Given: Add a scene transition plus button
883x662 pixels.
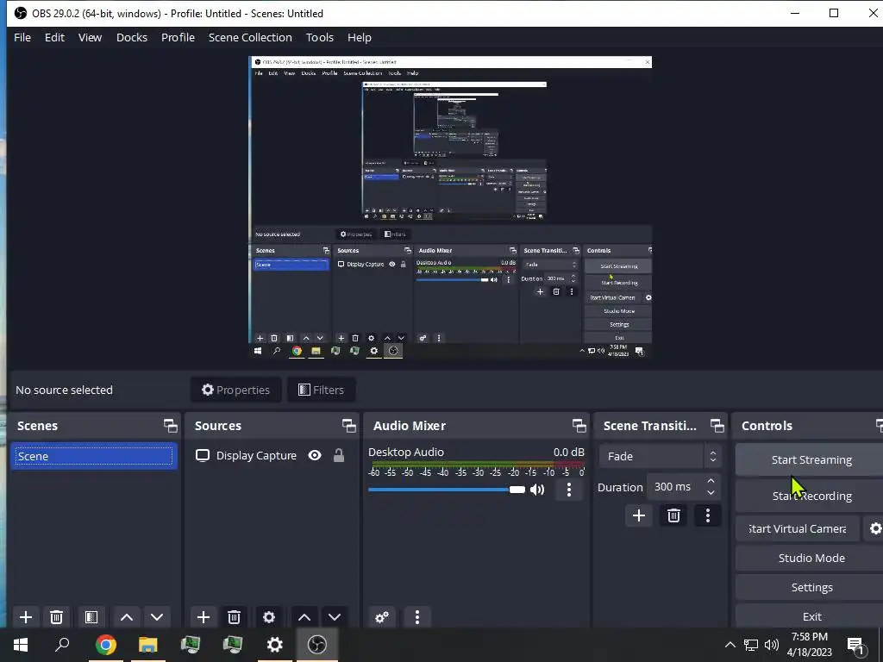Looking at the screenshot, I should point(639,515).
